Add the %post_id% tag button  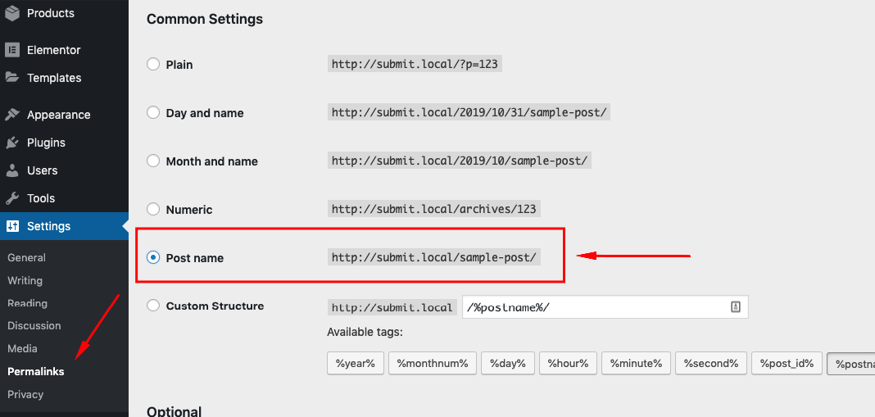[x=787, y=364]
